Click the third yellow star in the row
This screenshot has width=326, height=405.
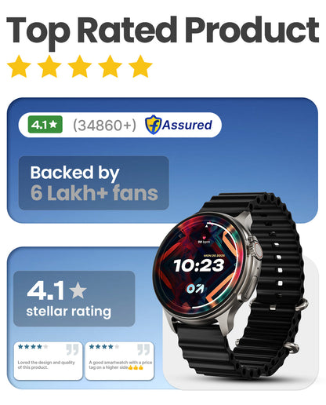[x=80, y=67]
